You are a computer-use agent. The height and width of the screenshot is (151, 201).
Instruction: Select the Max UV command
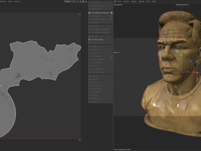point(100,36)
